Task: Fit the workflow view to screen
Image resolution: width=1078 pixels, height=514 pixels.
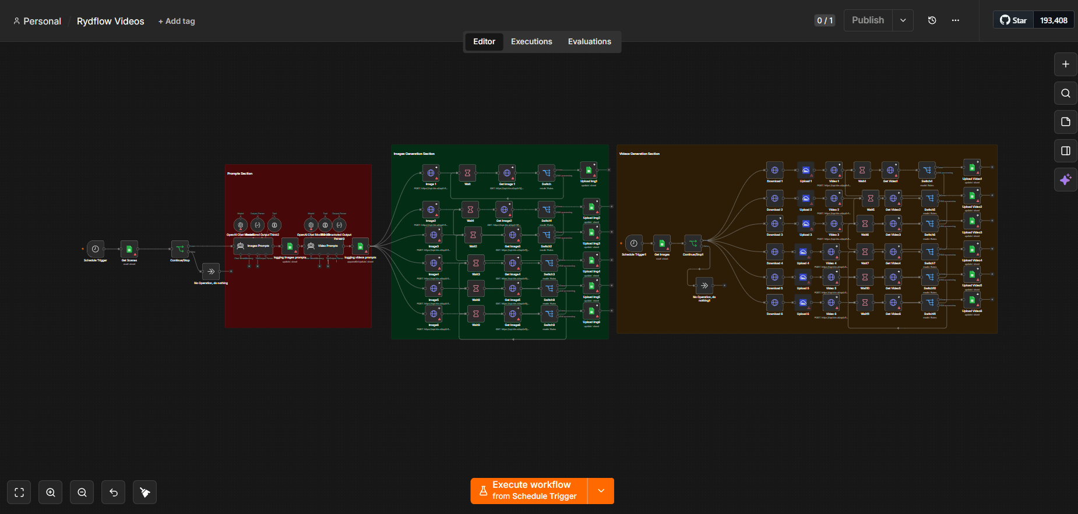Action: [19, 492]
